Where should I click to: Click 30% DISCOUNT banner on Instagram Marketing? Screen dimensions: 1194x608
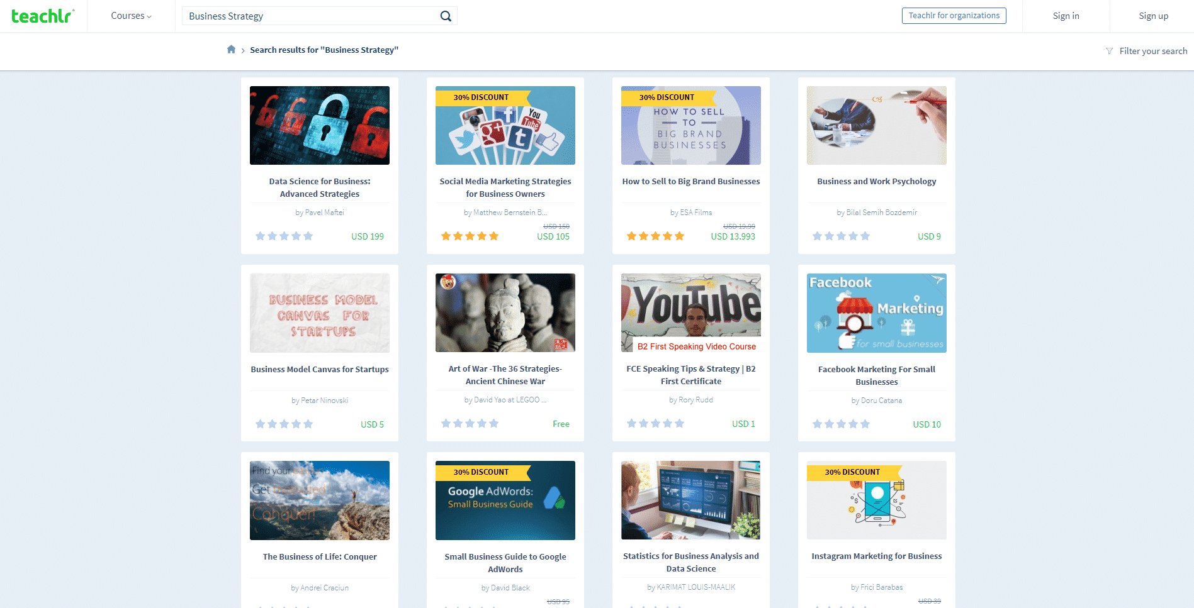coord(854,472)
